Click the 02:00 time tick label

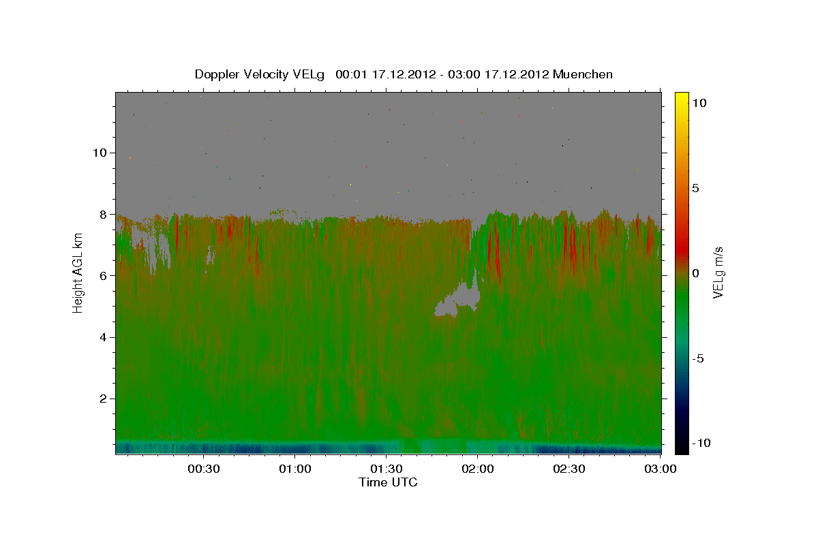(478, 469)
